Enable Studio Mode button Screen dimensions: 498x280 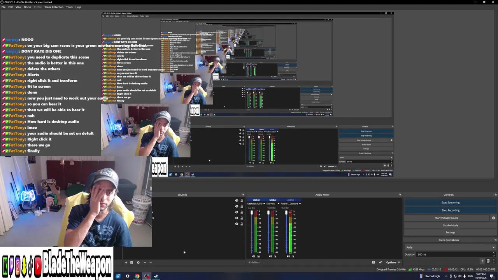450,226
